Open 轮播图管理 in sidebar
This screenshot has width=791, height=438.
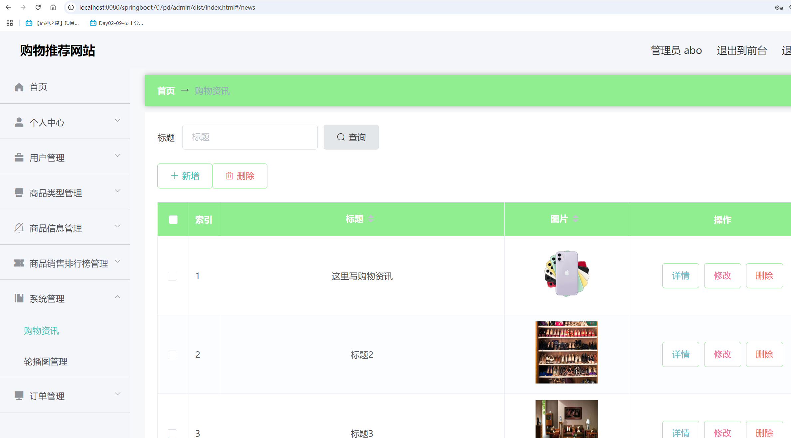click(x=46, y=362)
